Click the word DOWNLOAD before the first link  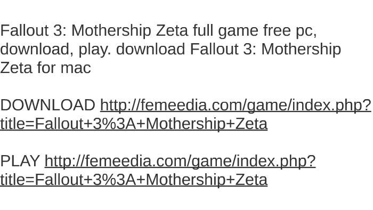coord(47,105)
